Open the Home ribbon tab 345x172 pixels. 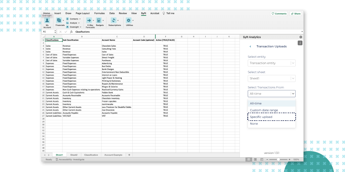[46, 13]
